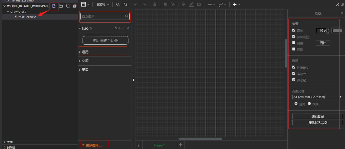Click the 编辑数据 button

pos(317,116)
